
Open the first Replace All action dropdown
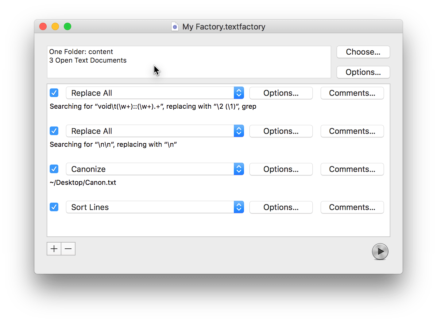click(x=155, y=93)
